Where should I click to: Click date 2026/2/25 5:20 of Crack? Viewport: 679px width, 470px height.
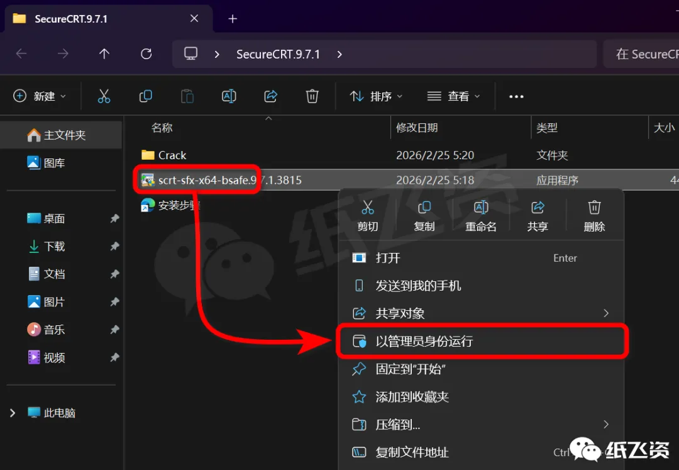point(435,155)
